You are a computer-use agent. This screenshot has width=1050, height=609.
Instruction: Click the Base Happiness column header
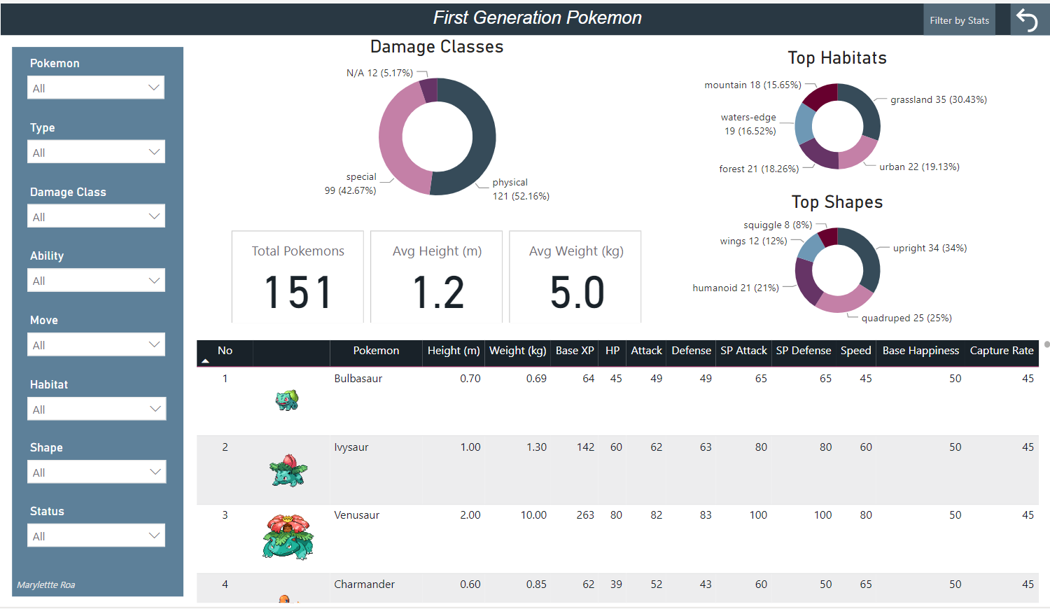click(920, 351)
